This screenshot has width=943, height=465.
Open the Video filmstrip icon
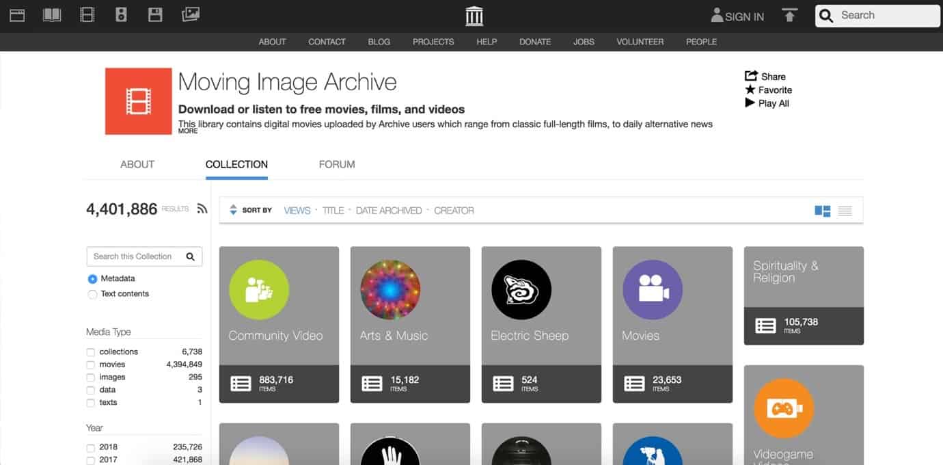point(87,14)
